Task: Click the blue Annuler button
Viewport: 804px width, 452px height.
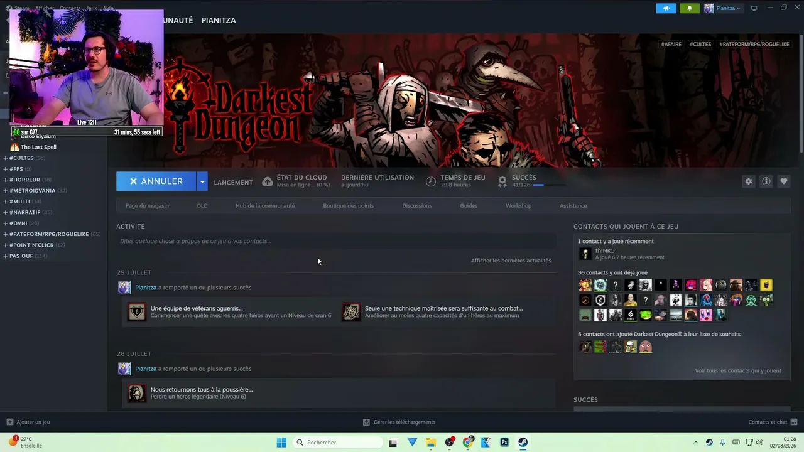Action: [x=156, y=181]
